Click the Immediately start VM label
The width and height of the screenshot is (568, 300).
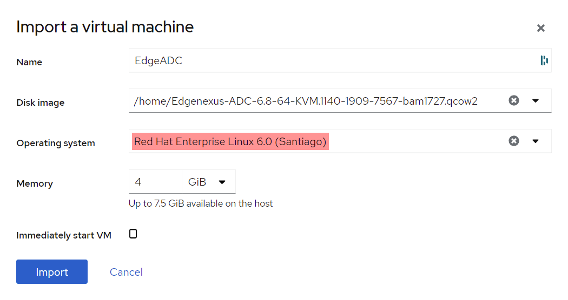(64, 235)
